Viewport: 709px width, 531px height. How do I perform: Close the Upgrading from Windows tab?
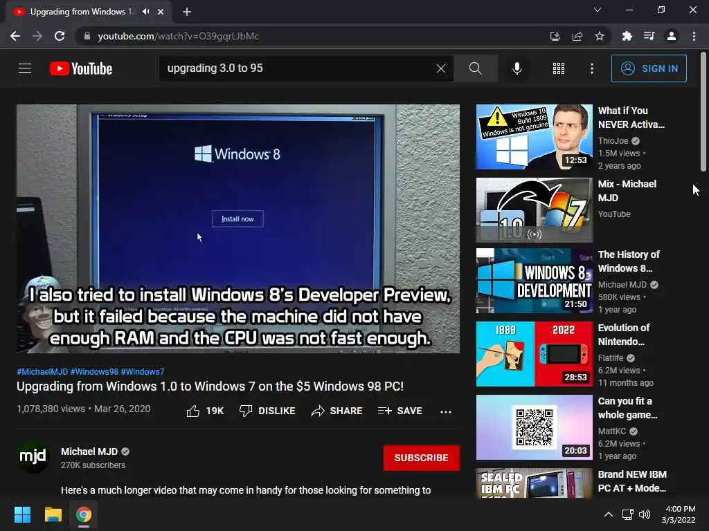[x=161, y=12]
